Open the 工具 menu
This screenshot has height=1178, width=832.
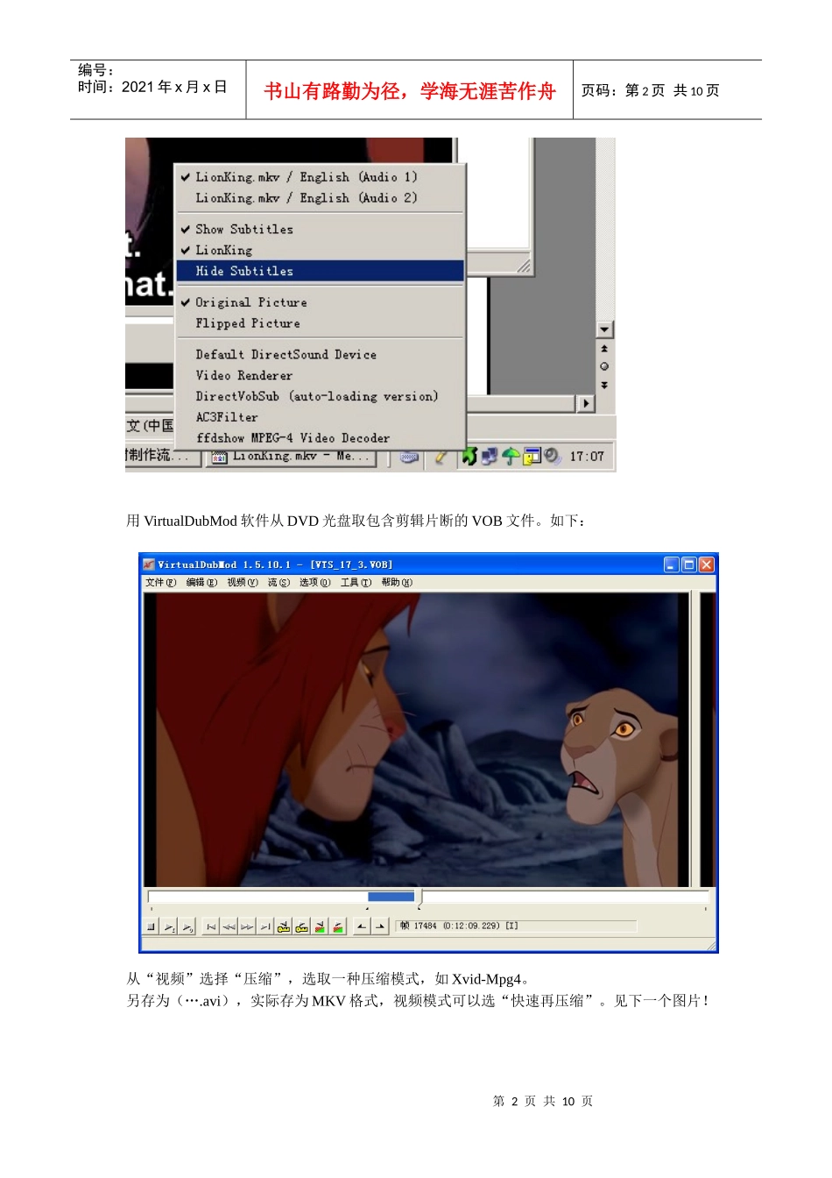[356, 583]
